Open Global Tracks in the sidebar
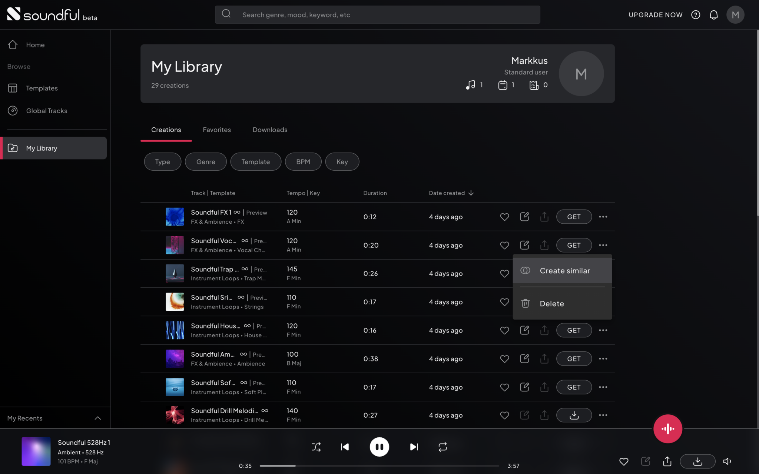The image size is (759, 474). 47,110
